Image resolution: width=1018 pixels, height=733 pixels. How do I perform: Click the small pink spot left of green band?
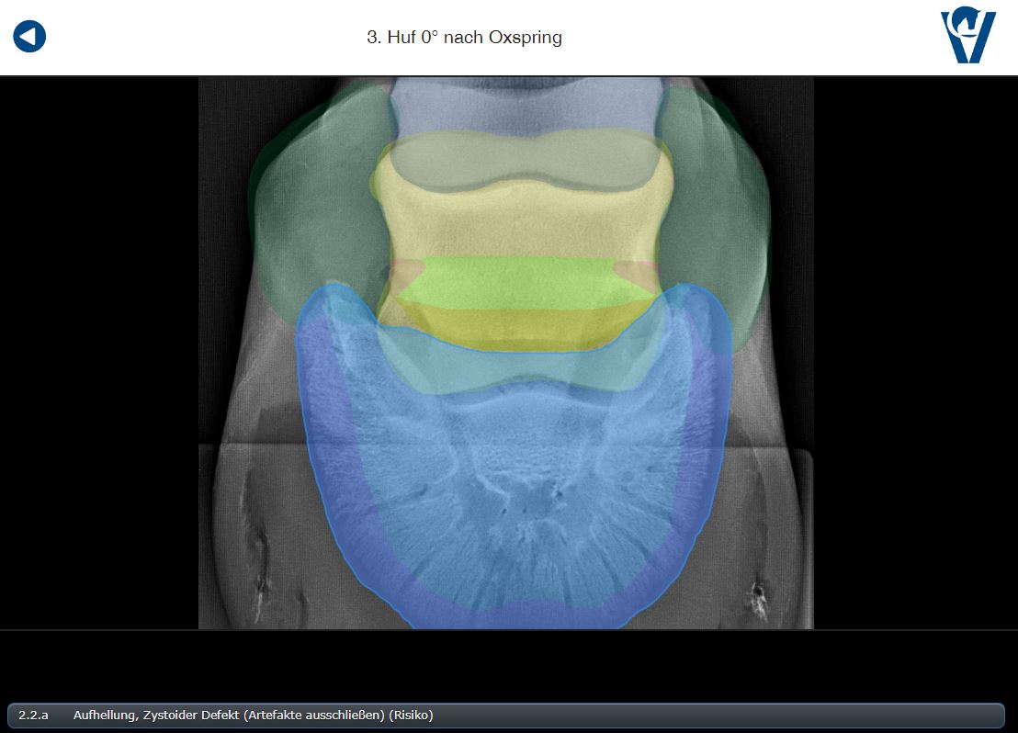(x=404, y=269)
